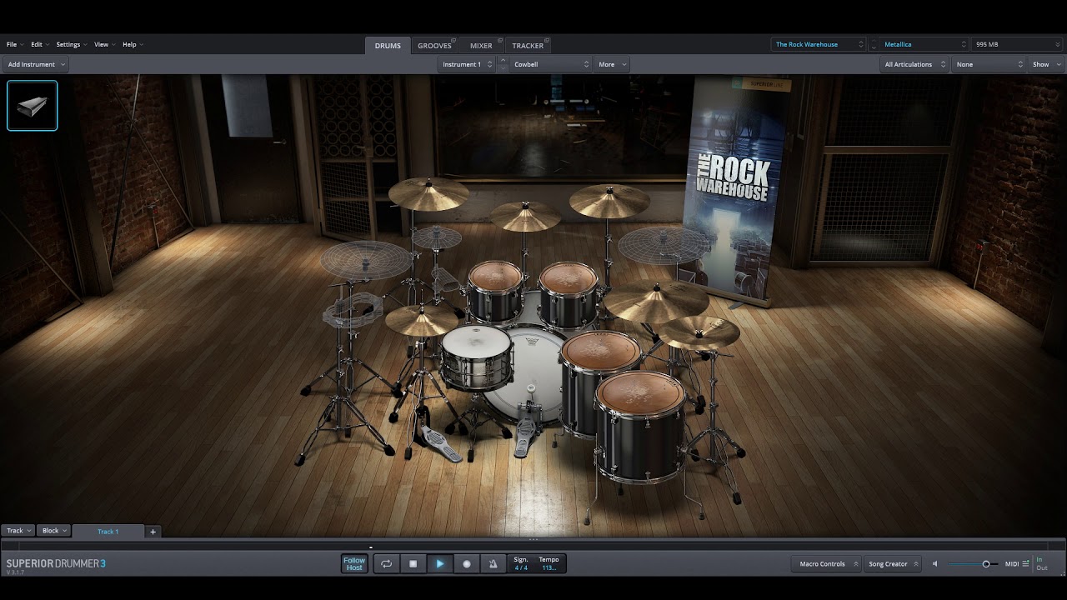The height and width of the screenshot is (600, 1067).
Task: Select the wireframe cymbal on far left
Action: [366, 259]
